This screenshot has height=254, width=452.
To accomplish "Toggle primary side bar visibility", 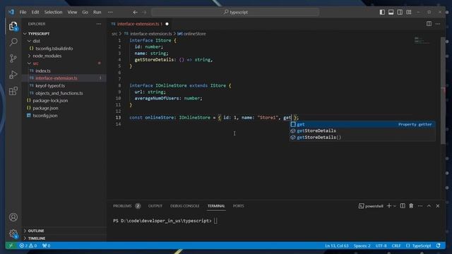I will point(382,12).
